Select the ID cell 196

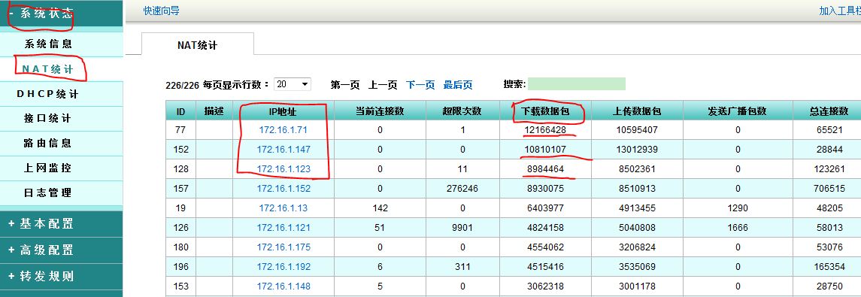(x=180, y=267)
